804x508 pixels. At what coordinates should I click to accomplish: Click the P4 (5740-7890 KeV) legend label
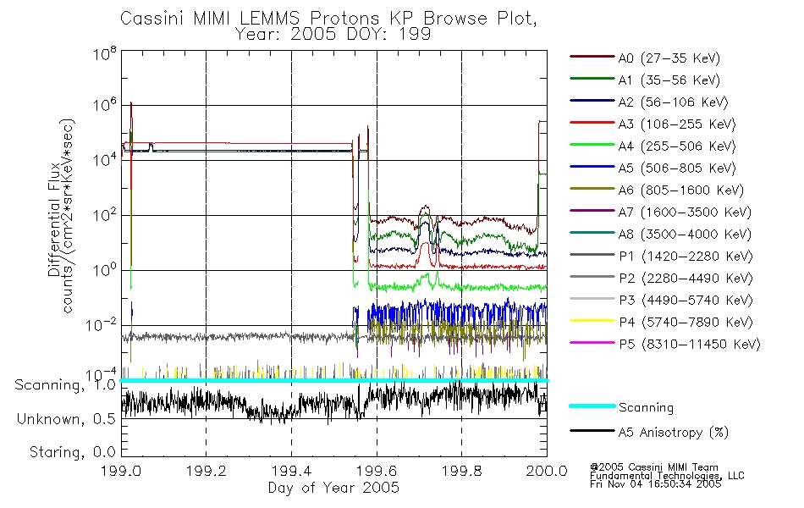coord(686,323)
